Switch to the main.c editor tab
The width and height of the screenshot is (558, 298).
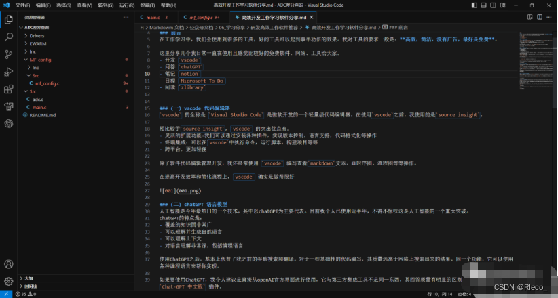pos(157,17)
